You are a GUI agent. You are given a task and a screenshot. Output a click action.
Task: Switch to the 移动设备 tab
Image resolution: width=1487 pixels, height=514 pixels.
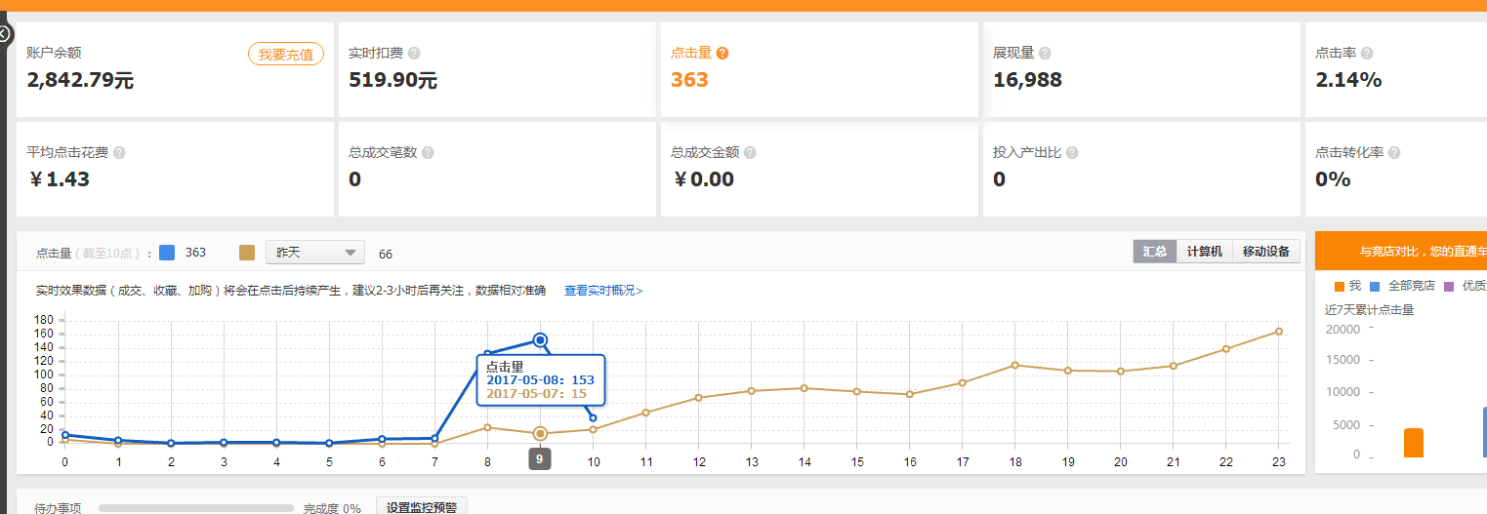coord(1266,252)
